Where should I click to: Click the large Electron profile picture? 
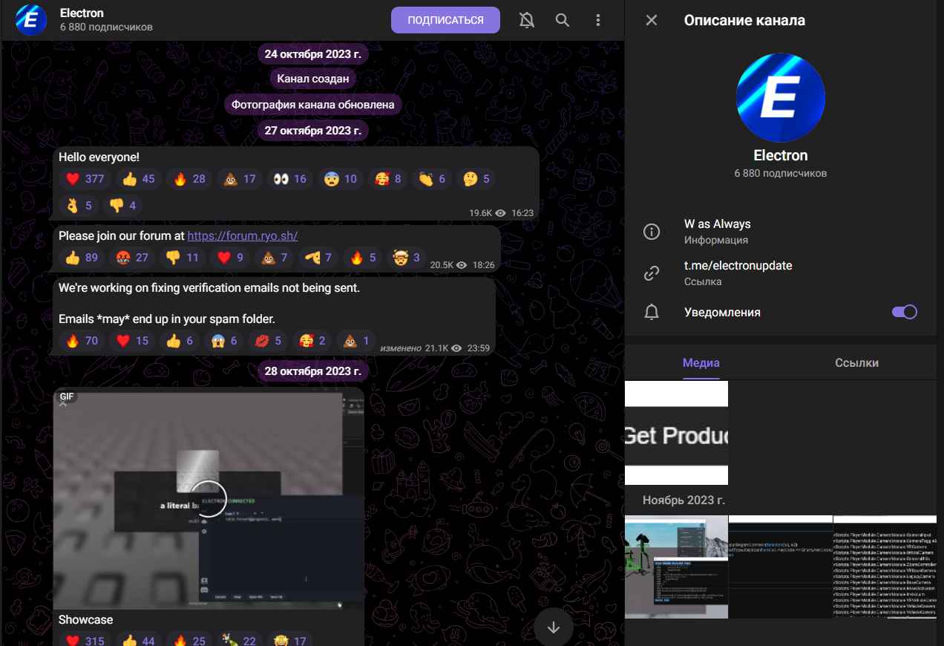781,97
